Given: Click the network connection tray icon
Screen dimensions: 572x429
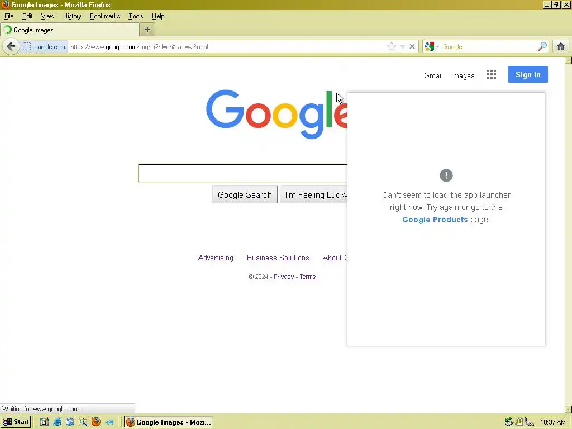Looking at the screenshot, I should coord(530,422).
